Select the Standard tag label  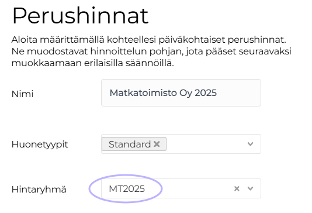coord(130,144)
